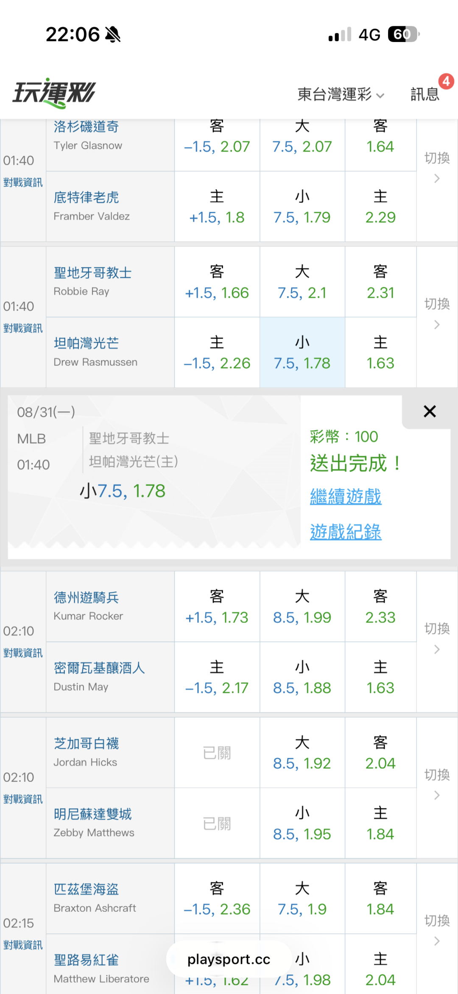458x994 pixels.
Task: Select 大 7.5, 2.1 for Padres game
Action: click(x=302, y=282)
